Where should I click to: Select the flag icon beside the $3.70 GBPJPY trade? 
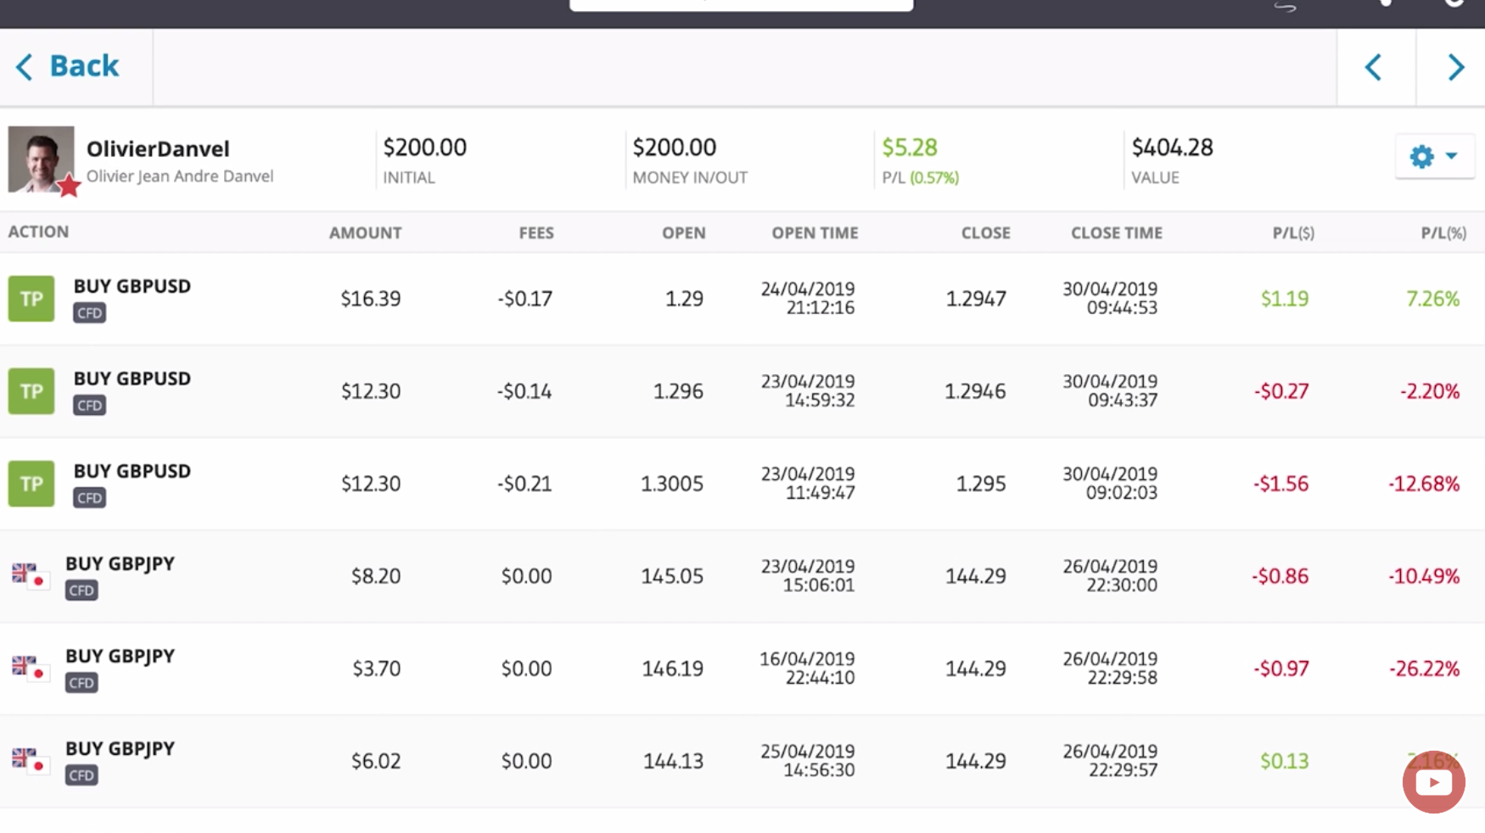31,668
